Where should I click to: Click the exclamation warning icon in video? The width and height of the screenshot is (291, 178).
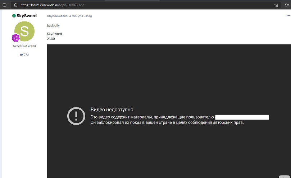76,116
